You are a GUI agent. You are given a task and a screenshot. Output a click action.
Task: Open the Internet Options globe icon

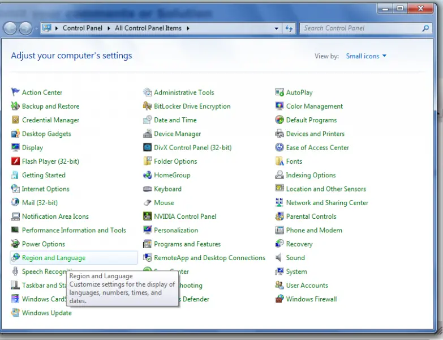click(15, 189)
